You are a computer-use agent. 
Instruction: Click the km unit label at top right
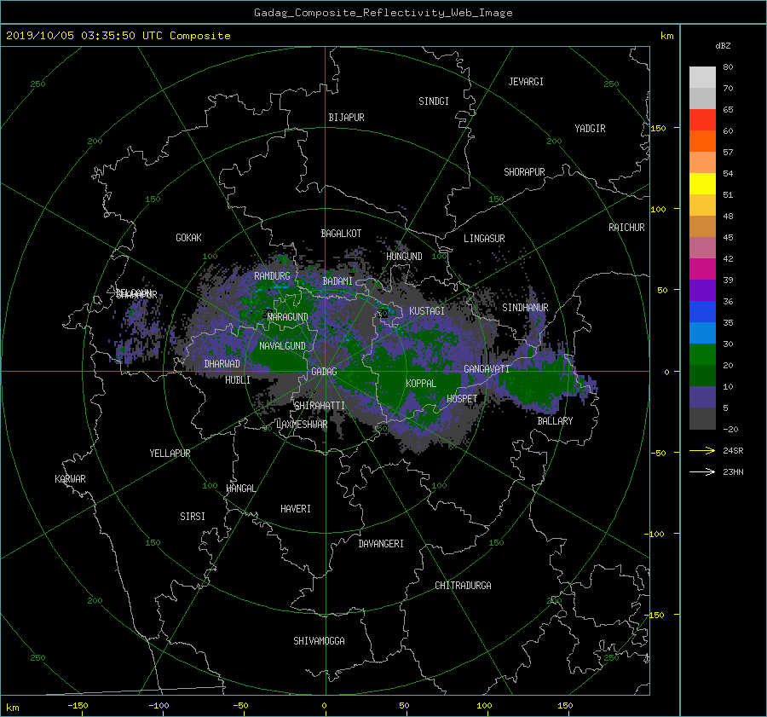click(666, 36)
